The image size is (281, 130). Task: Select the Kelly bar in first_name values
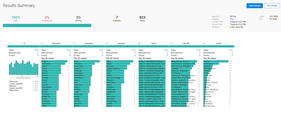[x=54, y=61]
